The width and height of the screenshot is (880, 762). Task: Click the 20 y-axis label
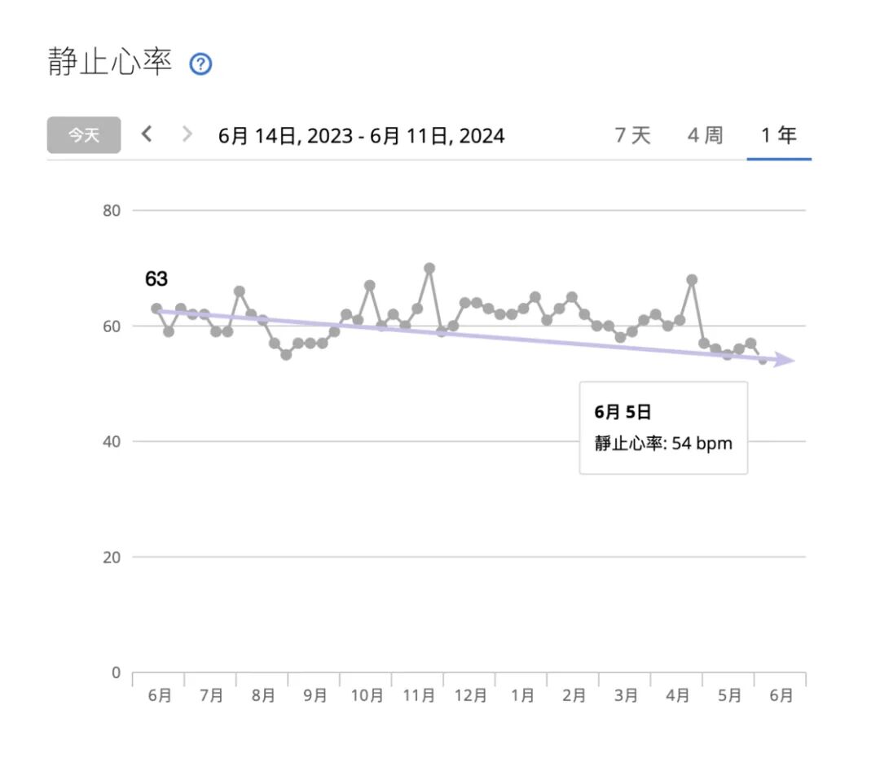[112, 558]
